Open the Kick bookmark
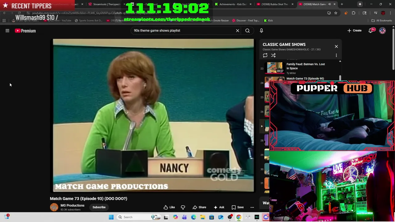395x222 pixels. (x=268, y=21)
